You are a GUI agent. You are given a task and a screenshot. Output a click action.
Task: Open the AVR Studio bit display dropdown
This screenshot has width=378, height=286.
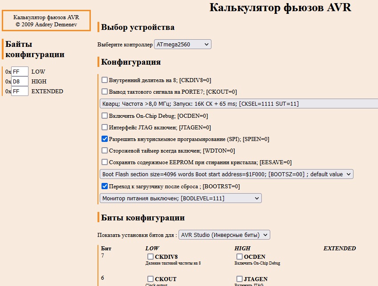click(224, 235)
